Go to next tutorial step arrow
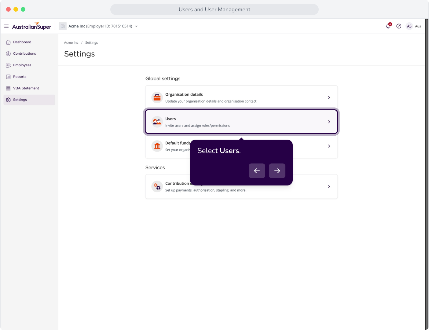Screen dimensions: 429x330 (277, 171)
